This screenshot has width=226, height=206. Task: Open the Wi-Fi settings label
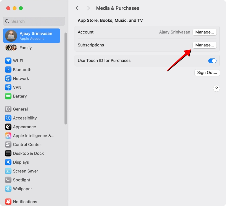coord(18,61)
